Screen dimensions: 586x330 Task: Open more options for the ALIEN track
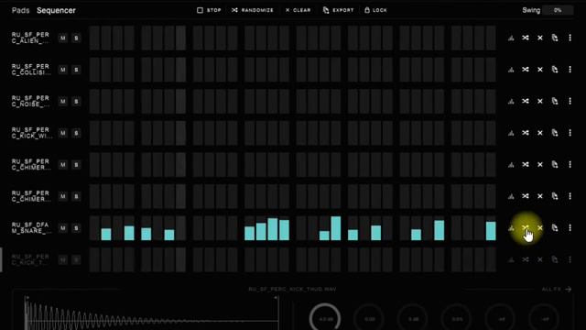click(570, 38)
